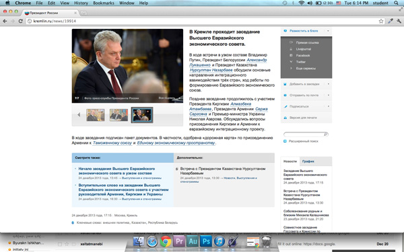404x252 pixels.
Task: Open Вступительное слово на заседании related link
Action: tap(123, 190)
